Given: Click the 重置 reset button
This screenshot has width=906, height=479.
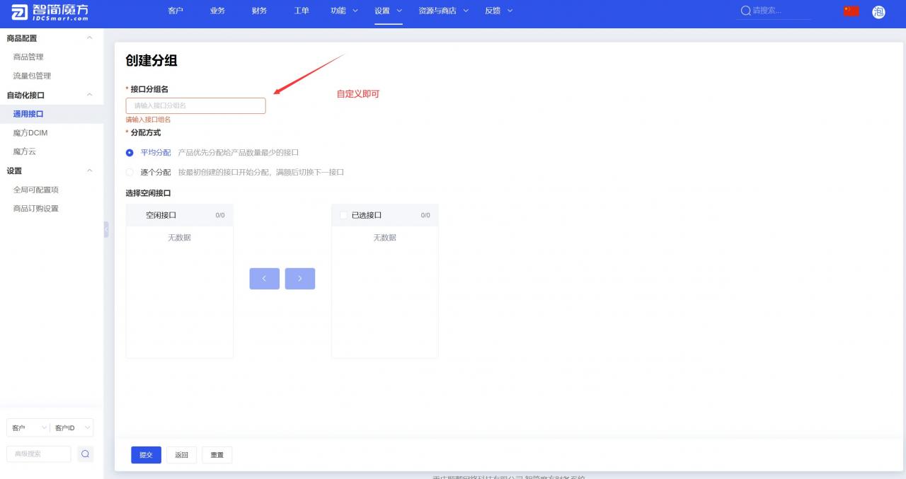Looking at the screenshot, I should [217, 455].
